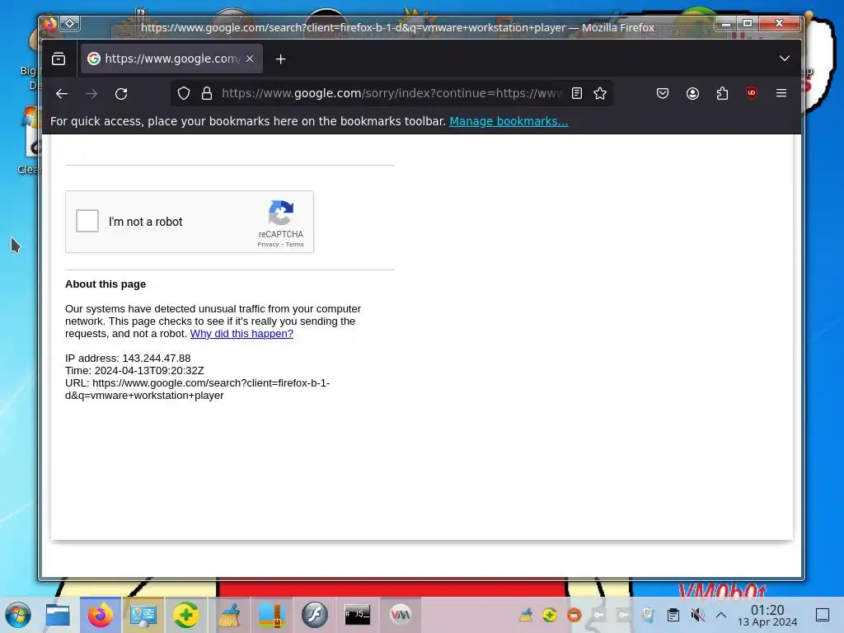Click the broom tray icon

[x=525, y=615]
